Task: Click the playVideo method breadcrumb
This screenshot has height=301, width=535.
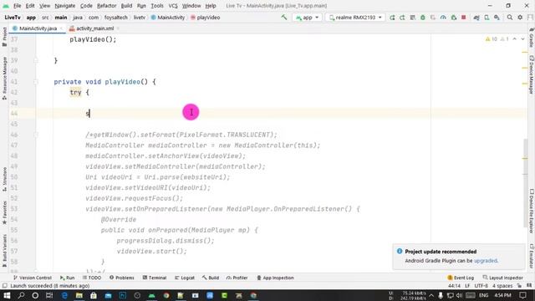Action: click(x=206, y=18)
